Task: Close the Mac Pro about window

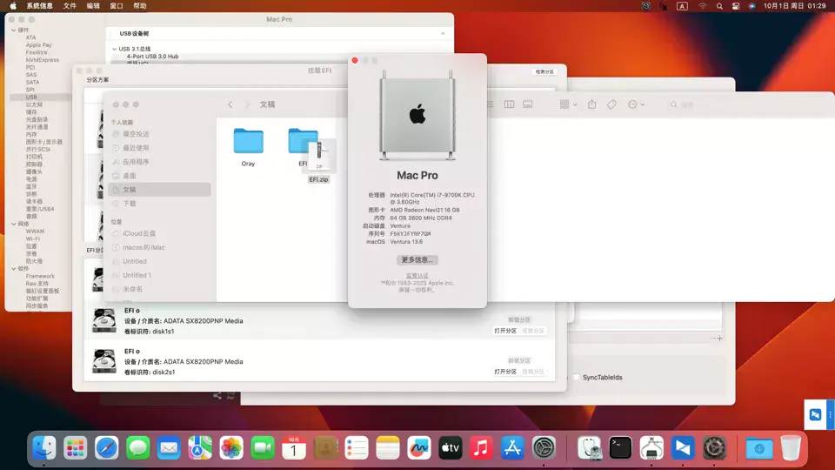Action: [355, 61]
